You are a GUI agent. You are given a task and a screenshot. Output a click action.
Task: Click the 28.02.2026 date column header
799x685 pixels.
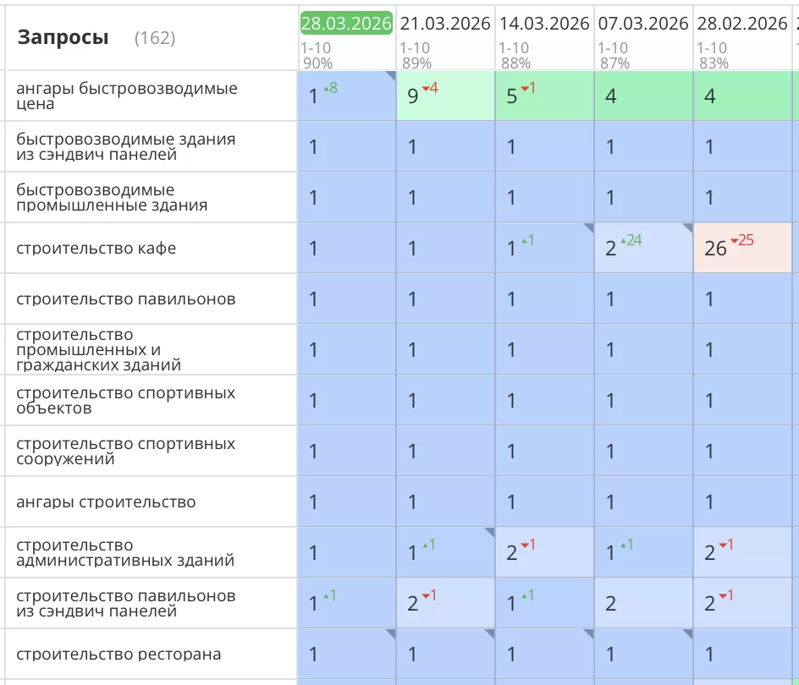click(x=742, y=24)
